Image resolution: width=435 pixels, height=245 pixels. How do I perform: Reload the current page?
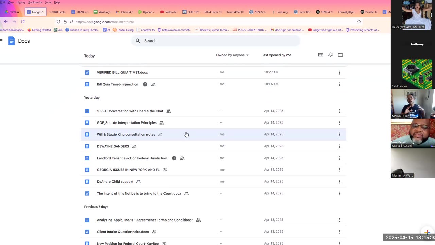(23, 22)
